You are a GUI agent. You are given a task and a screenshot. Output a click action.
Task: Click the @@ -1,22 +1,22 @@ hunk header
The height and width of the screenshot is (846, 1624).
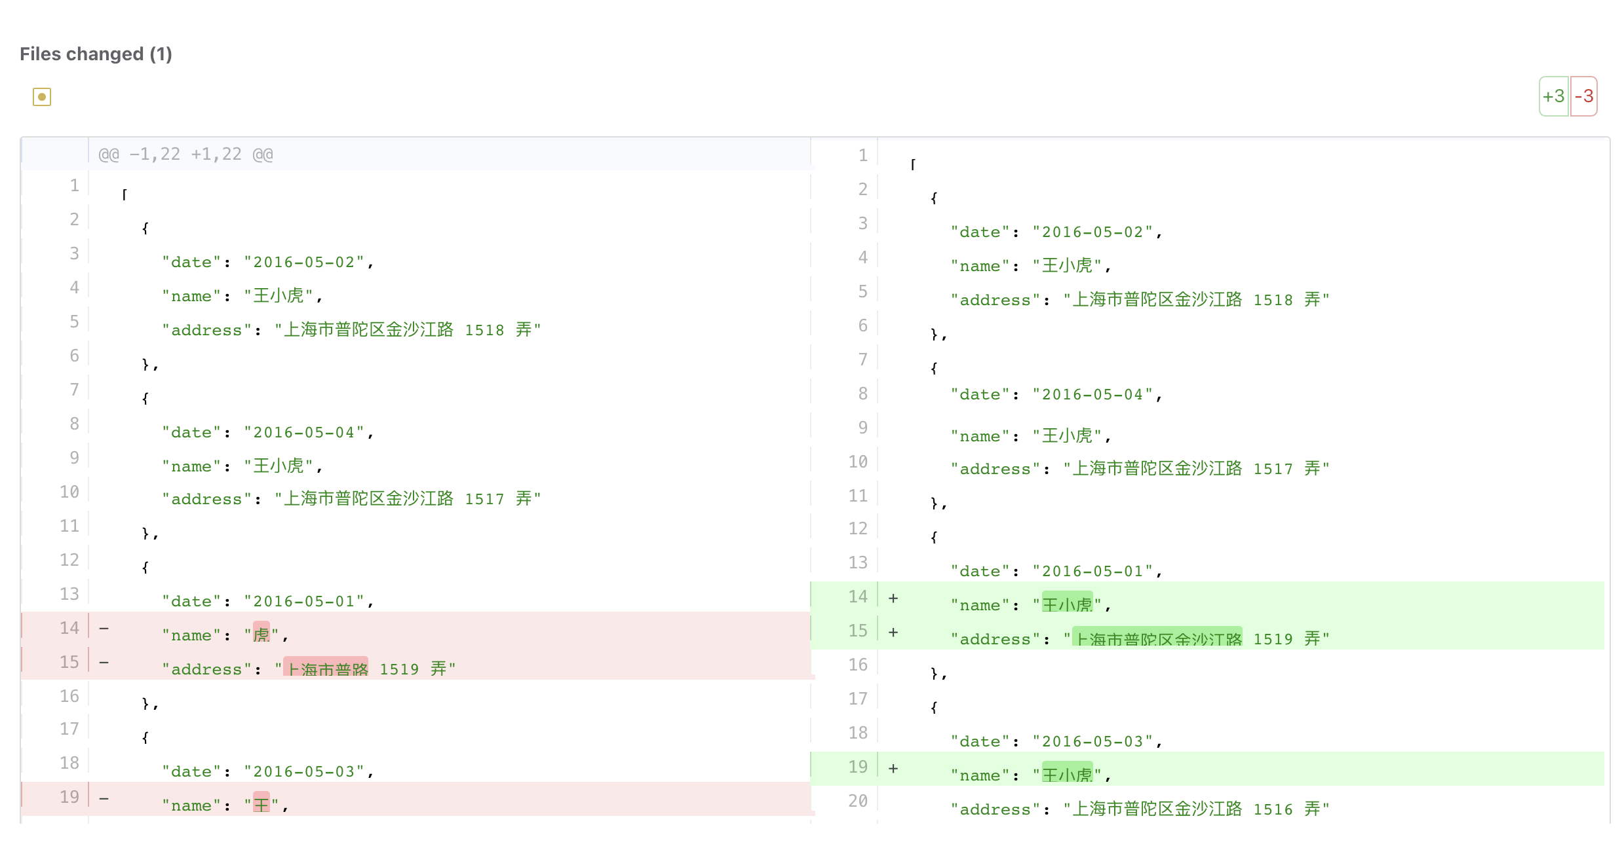tap(185, 155)
